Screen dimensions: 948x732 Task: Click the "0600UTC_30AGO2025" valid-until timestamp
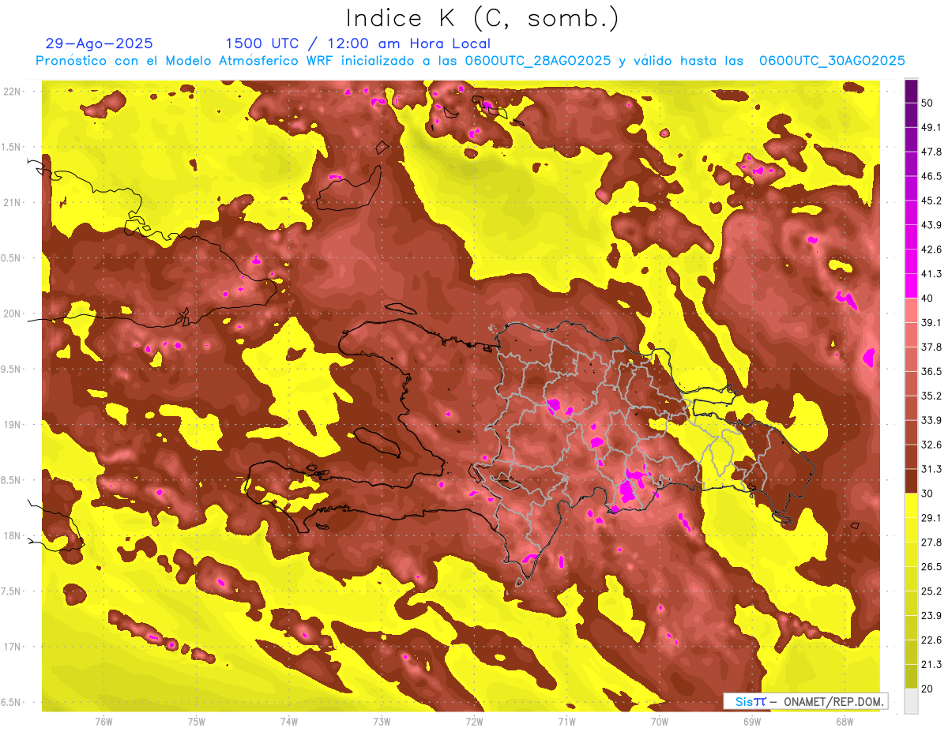tap(832, 61)
